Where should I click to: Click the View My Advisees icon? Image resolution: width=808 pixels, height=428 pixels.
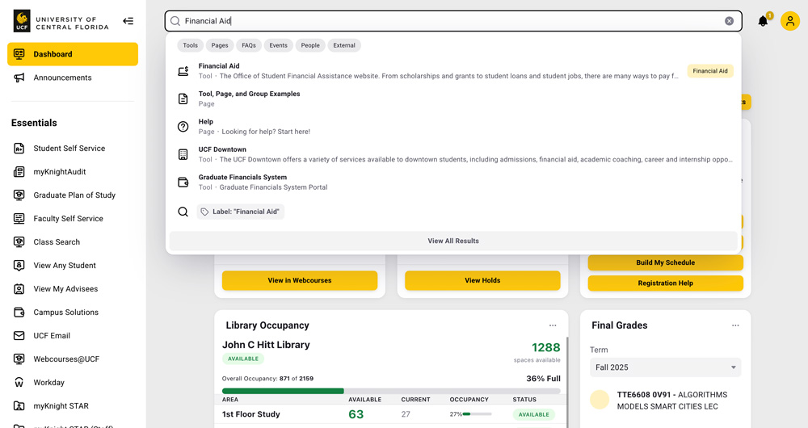tap(19, 289)
